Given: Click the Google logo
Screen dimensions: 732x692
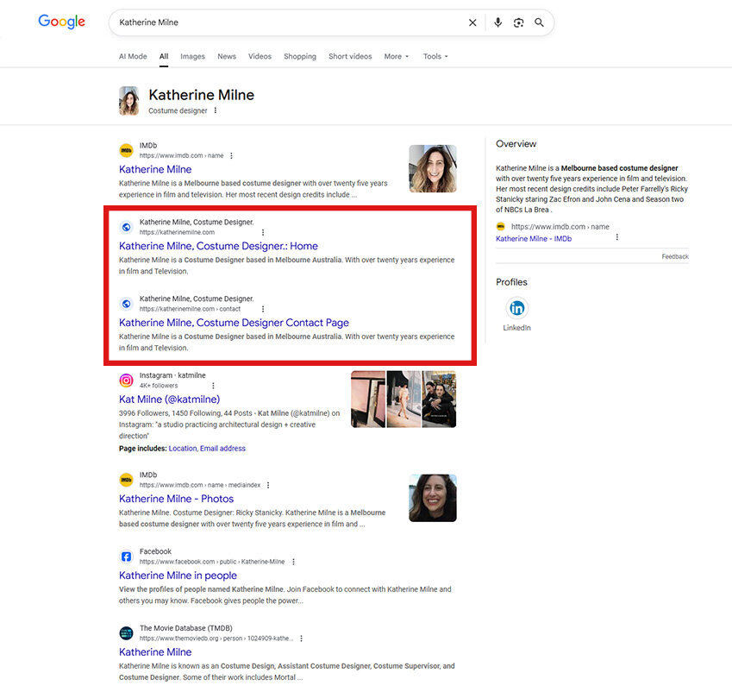Looking at the screenshot, I should coord(62,22).
